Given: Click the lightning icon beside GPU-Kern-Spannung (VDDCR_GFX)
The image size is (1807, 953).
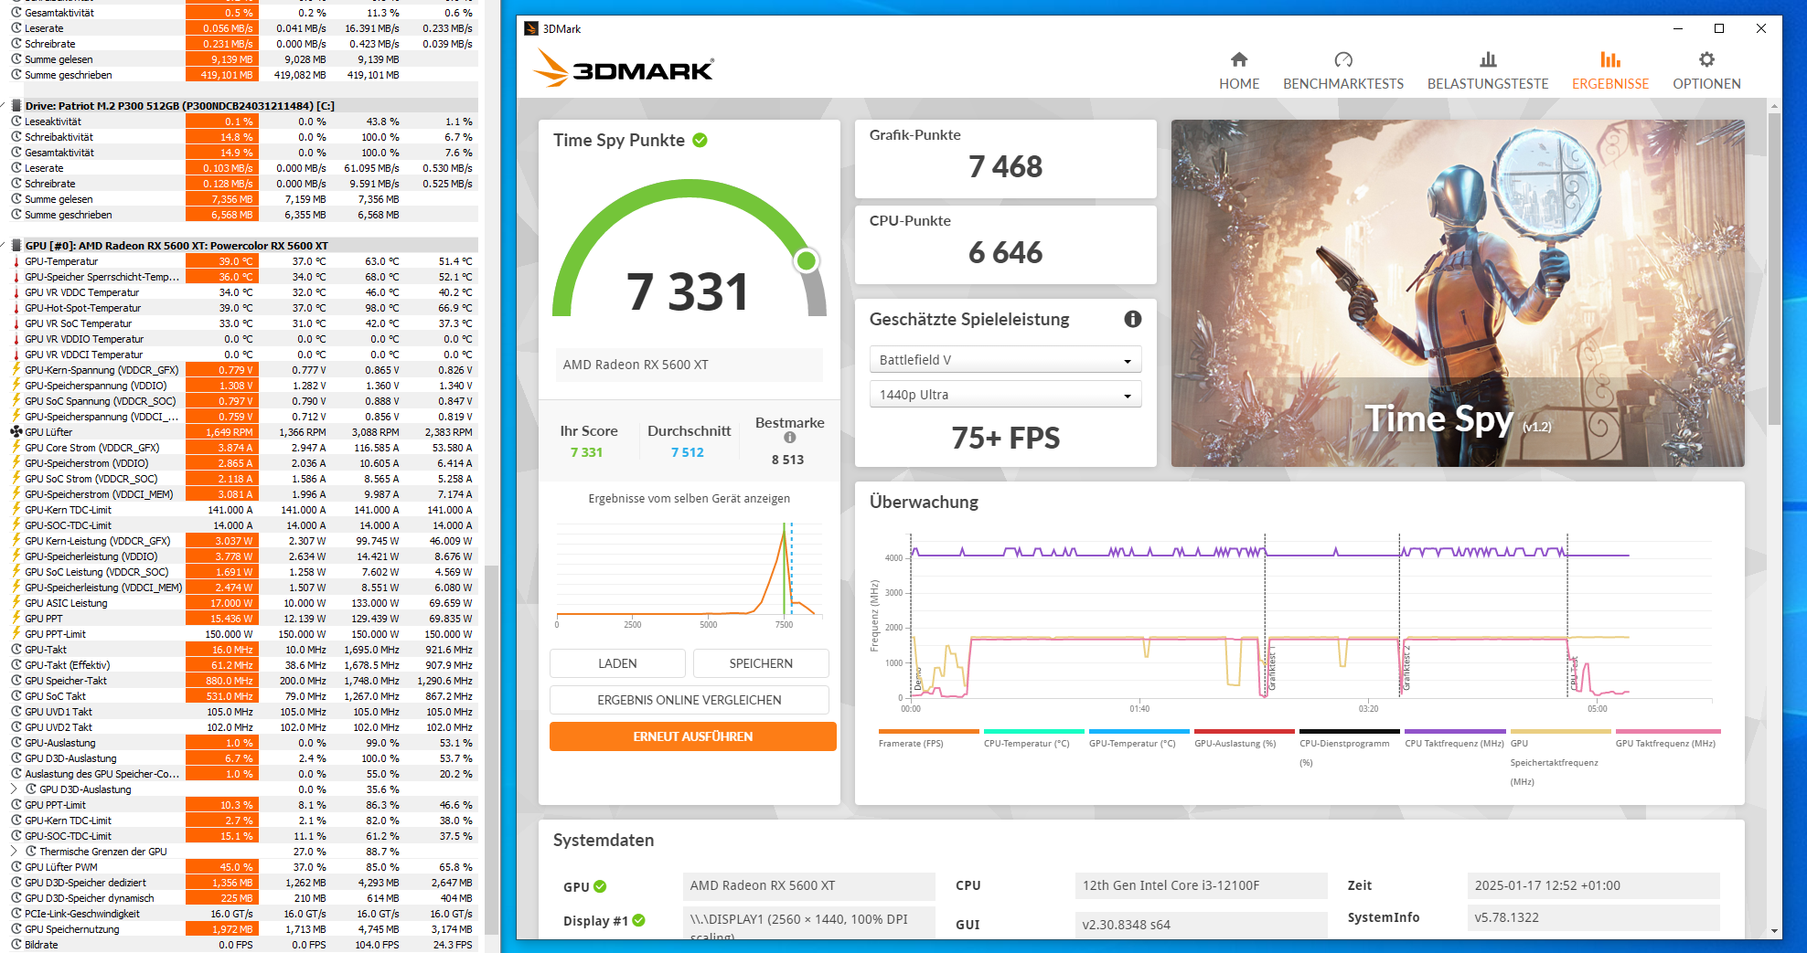Looking at the screenshot, I should click(x=16, y=370).
